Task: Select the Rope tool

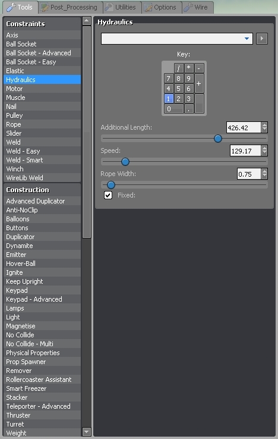Action: (x=42, y=124)
